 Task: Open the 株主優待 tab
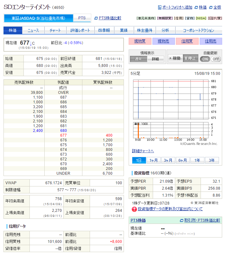tap(145, 30)
